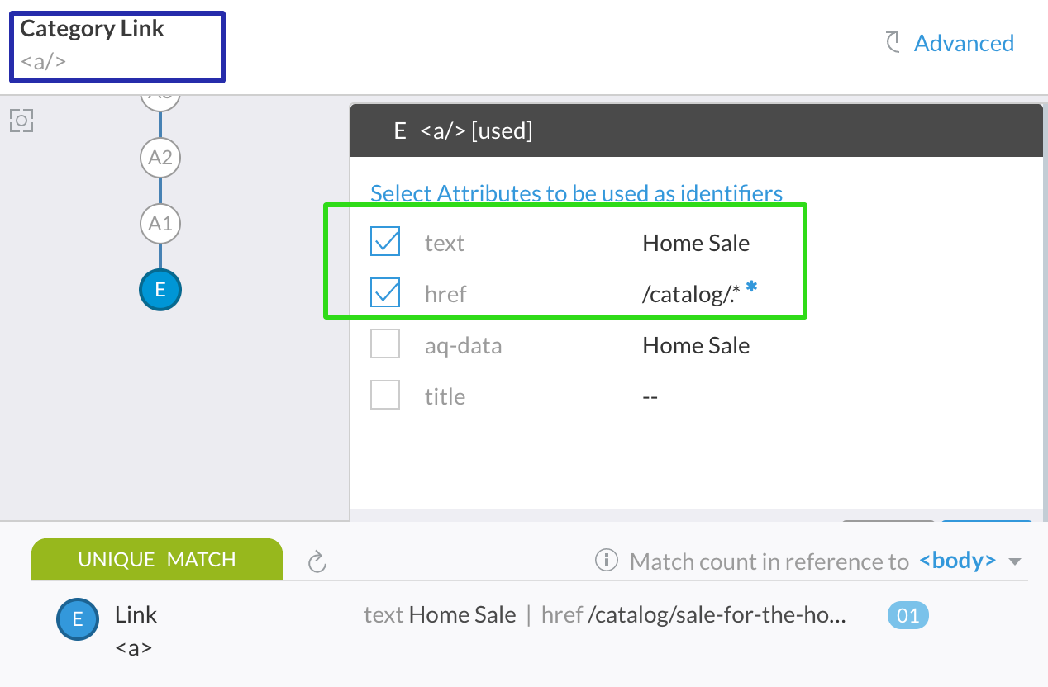Image resolution: width=1048 pixels, height=687 pixels.
Task: Open the body reference dropdown arrow
Action: [x=1015, y=562]
